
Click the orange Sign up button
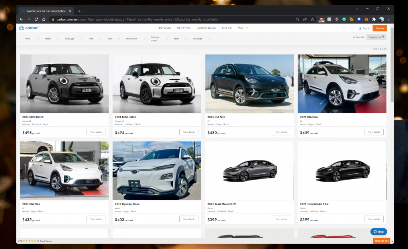pos(380,28)
